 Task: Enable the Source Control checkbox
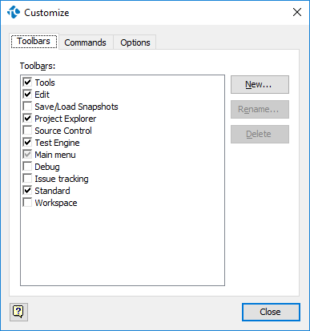pyautogui.click(x=27, y=131)
